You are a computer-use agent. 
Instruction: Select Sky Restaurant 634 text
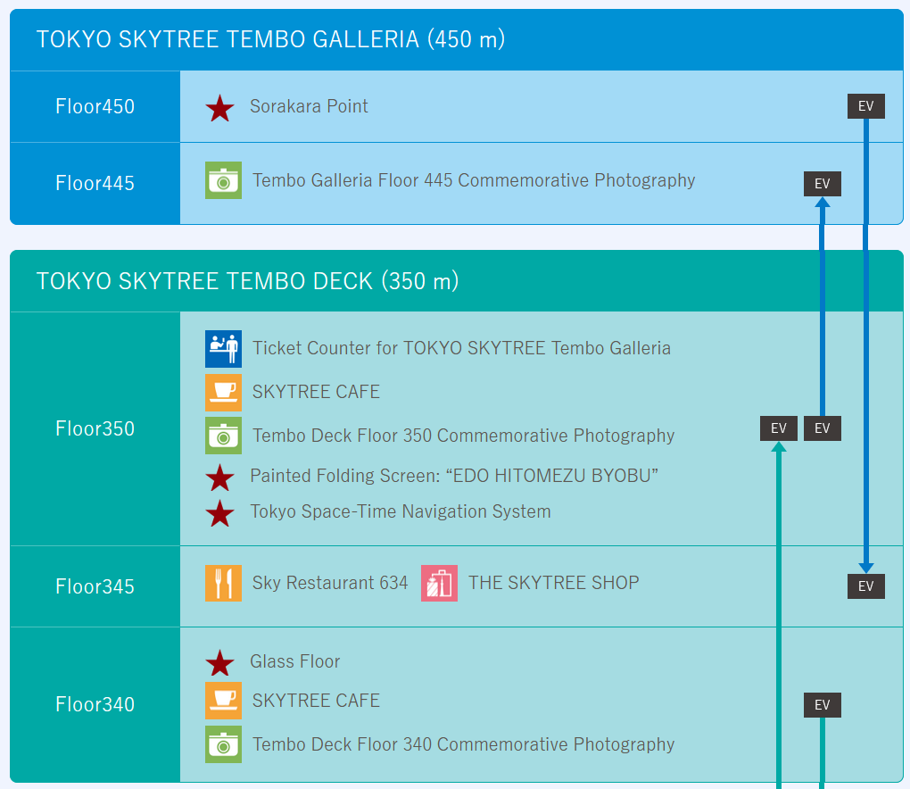[x=329, y=583]
